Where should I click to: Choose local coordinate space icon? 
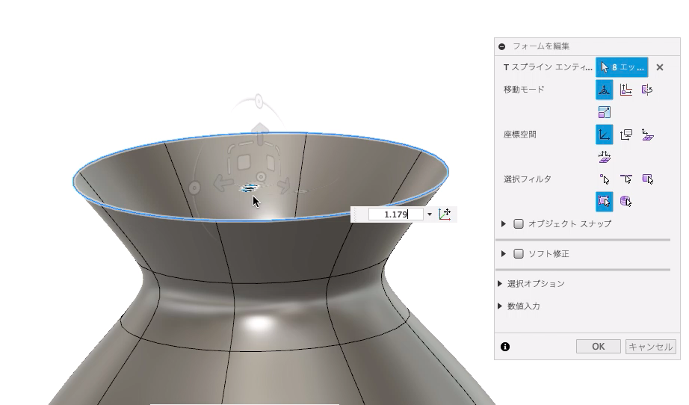647,135
